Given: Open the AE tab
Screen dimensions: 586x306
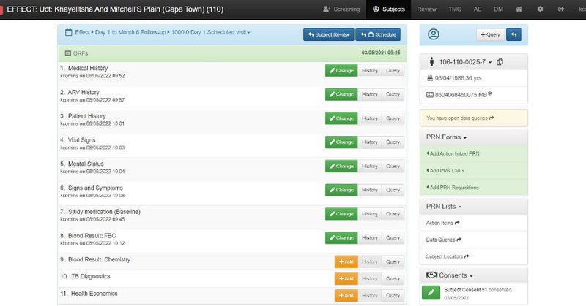Looking at the screenshot, I should pos(478,9).
